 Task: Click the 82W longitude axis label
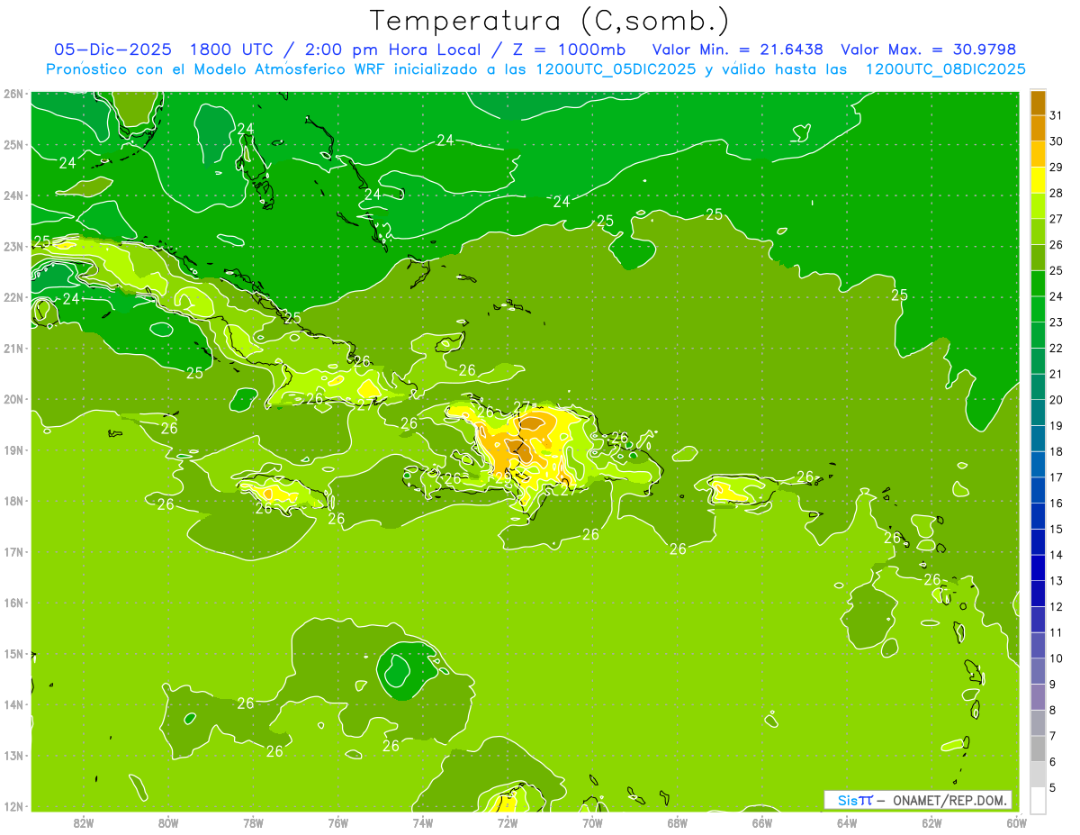click(84, 822)
